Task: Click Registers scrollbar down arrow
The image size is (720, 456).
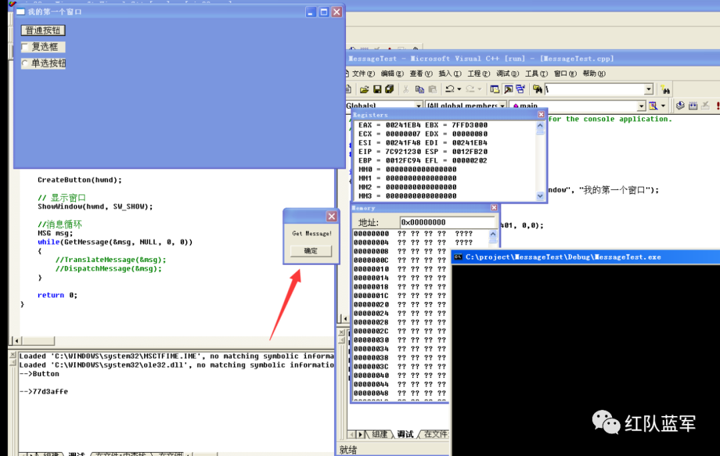Action: [x=540, y=196]
